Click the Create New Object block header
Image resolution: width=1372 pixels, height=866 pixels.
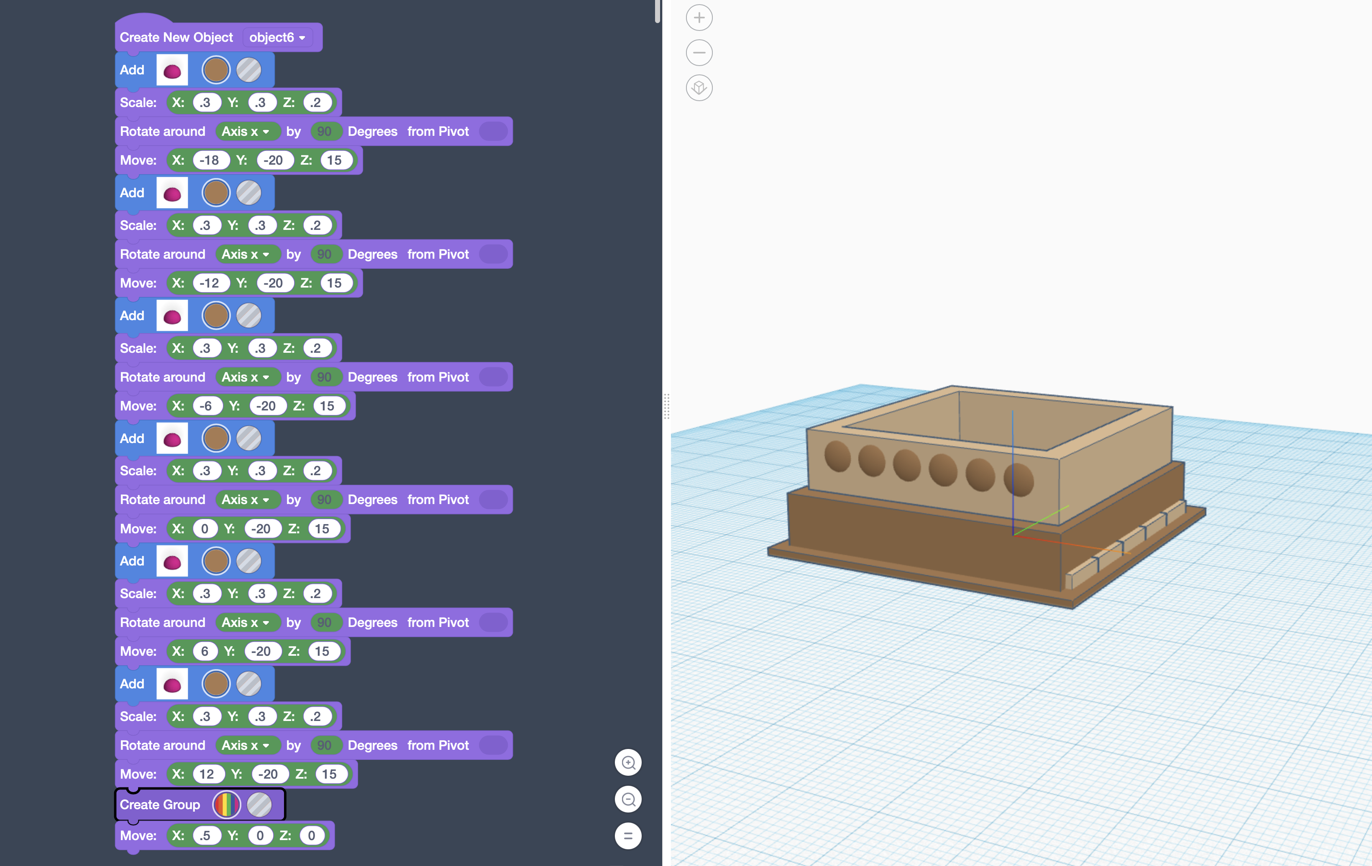pos(177,37)
